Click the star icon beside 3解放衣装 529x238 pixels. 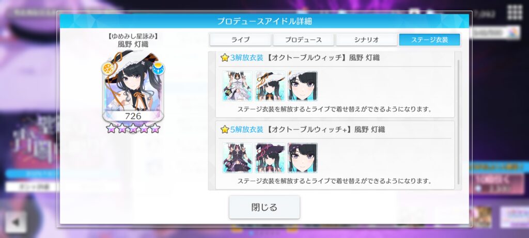pyautogui.click(x=225, y=58)
